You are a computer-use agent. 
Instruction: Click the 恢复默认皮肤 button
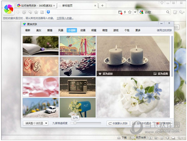coord(117,123)
